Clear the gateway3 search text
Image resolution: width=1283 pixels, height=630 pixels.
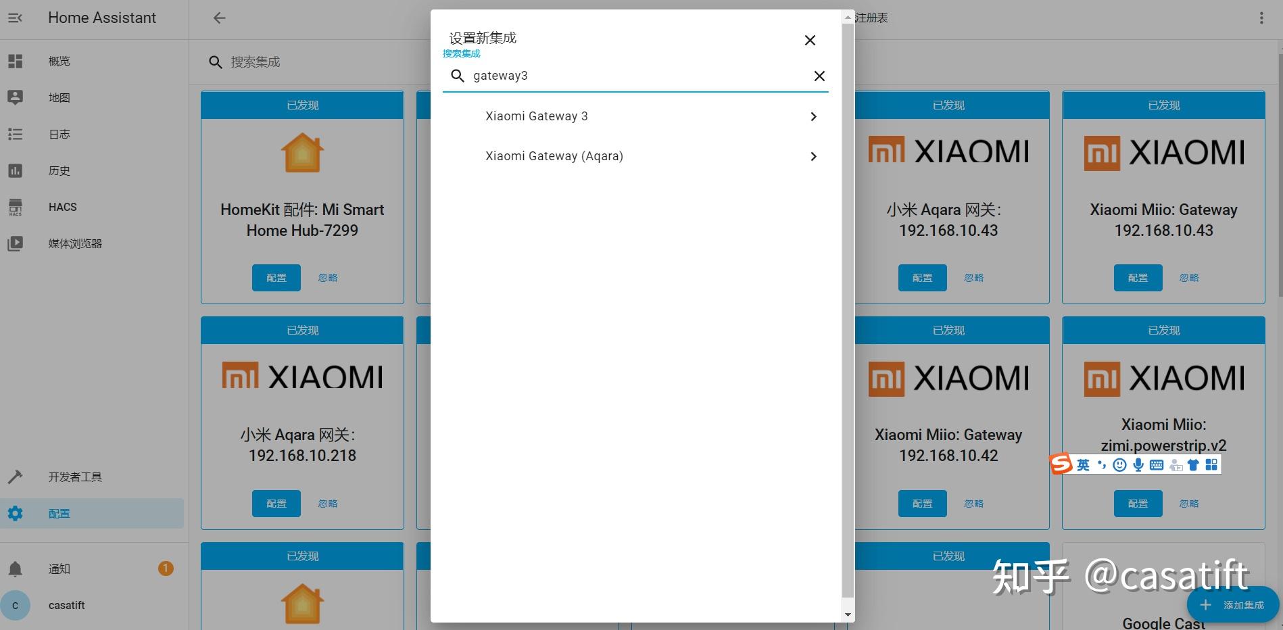819,76
